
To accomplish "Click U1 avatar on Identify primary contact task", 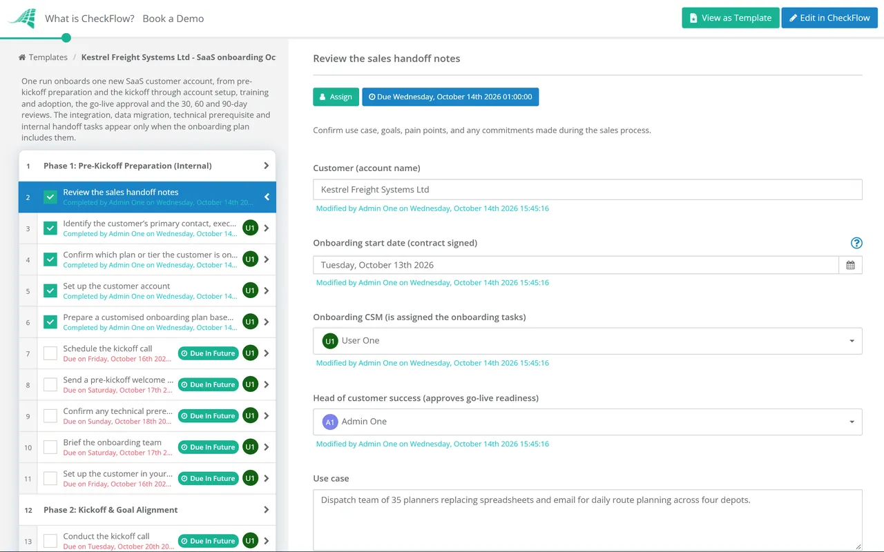I will (x=250, y=228).
